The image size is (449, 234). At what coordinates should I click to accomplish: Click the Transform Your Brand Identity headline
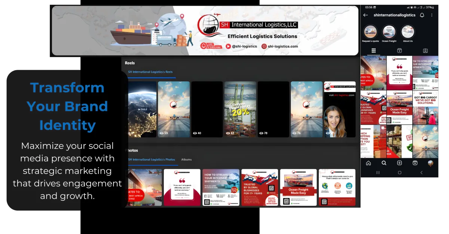(x=67, y=106)
